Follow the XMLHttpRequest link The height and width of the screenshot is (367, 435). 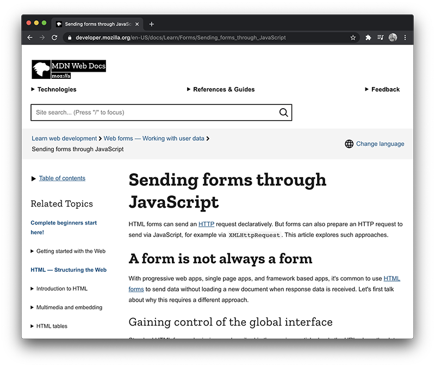(254, 235)
